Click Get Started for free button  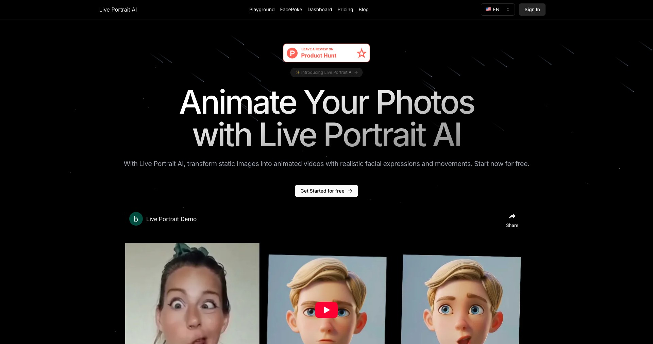point(326,191)
